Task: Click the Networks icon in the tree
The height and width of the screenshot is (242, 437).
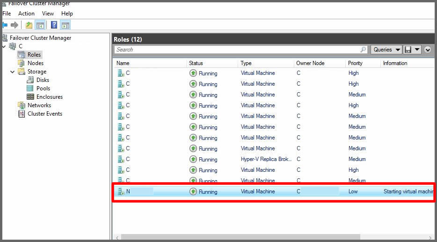Action: point(22,105)
